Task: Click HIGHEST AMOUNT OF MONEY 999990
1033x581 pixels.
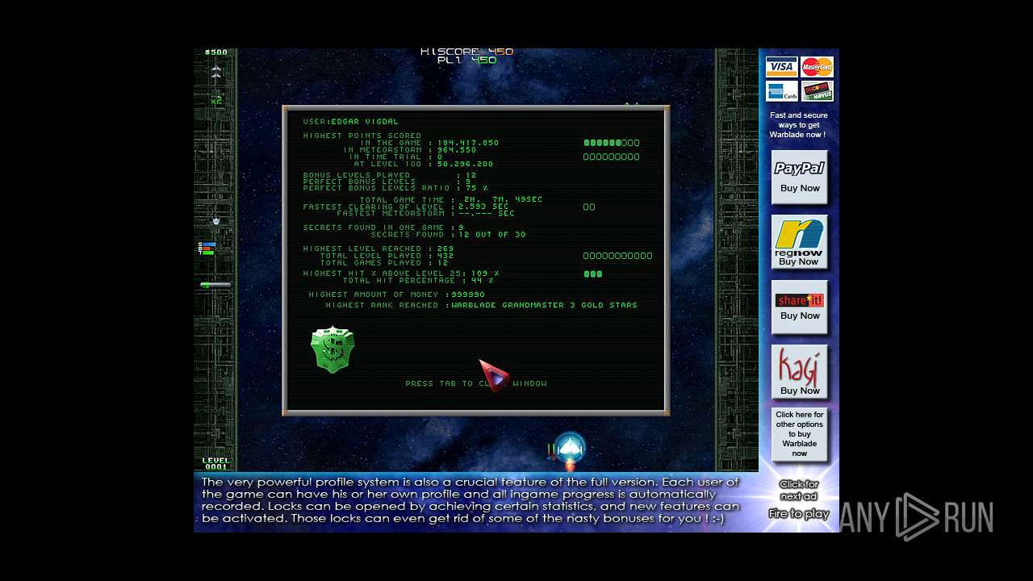Action: (397, 295)
